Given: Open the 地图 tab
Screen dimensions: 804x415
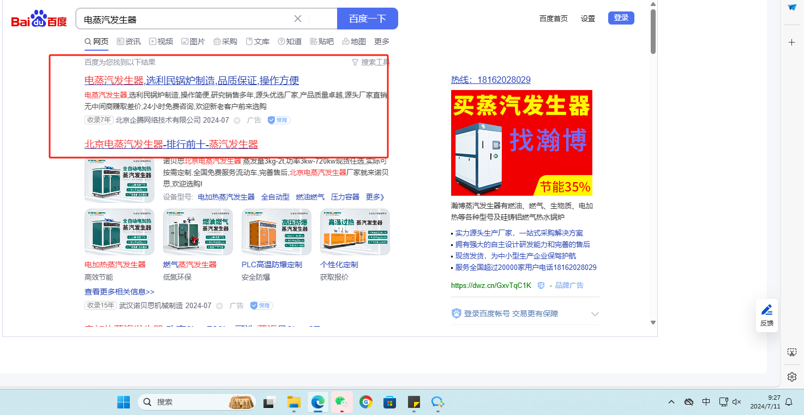Looking at the screenshot, I should click(x=354, y=41).
